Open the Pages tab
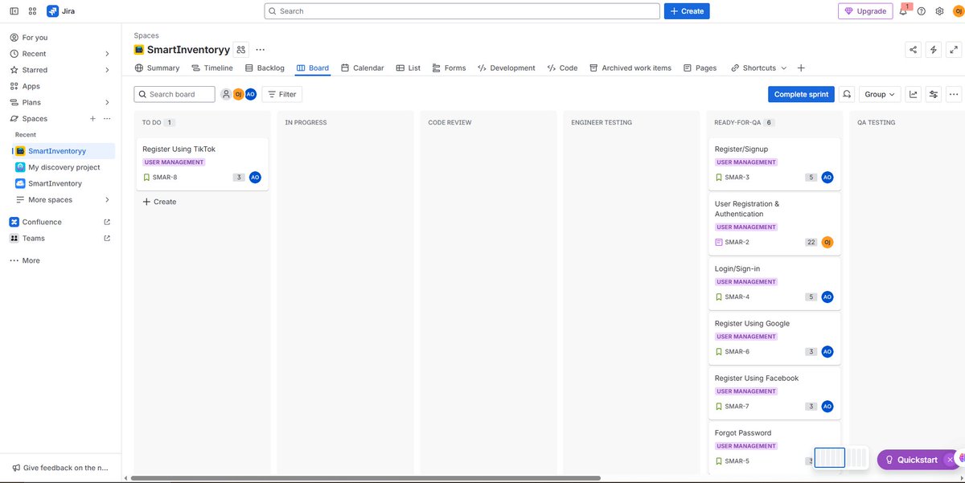The height and width of the screenshot is (483, 965). tap(700, 68)
